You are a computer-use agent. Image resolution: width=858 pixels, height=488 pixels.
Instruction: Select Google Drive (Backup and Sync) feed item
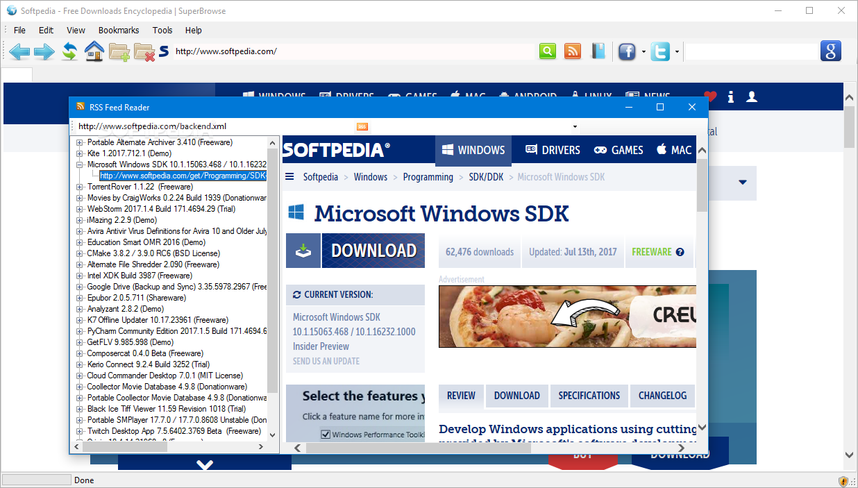tap(177, 287)
